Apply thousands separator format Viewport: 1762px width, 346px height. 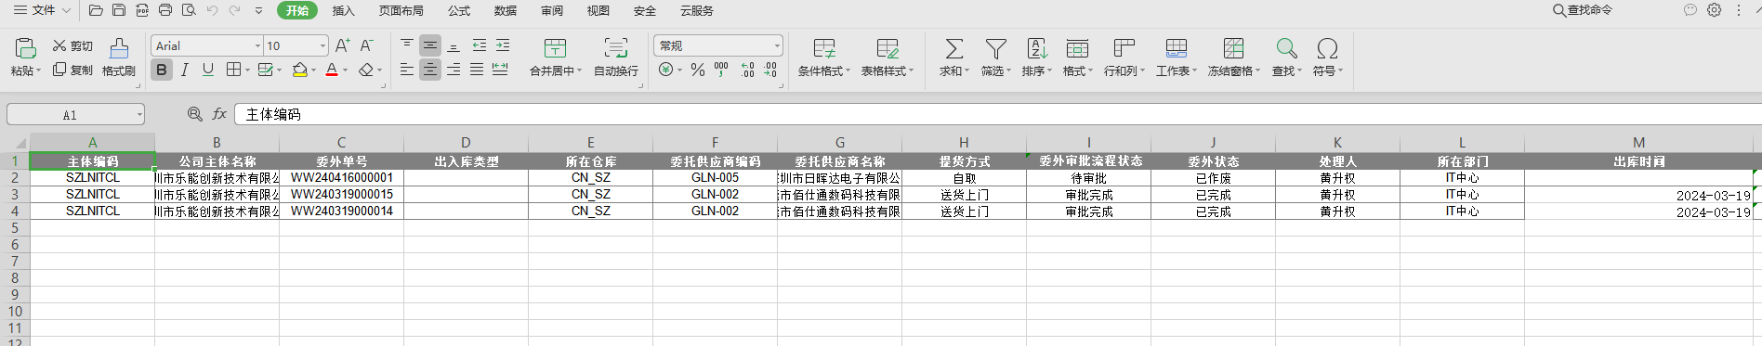pyautogui.click(x=721, y=70)
